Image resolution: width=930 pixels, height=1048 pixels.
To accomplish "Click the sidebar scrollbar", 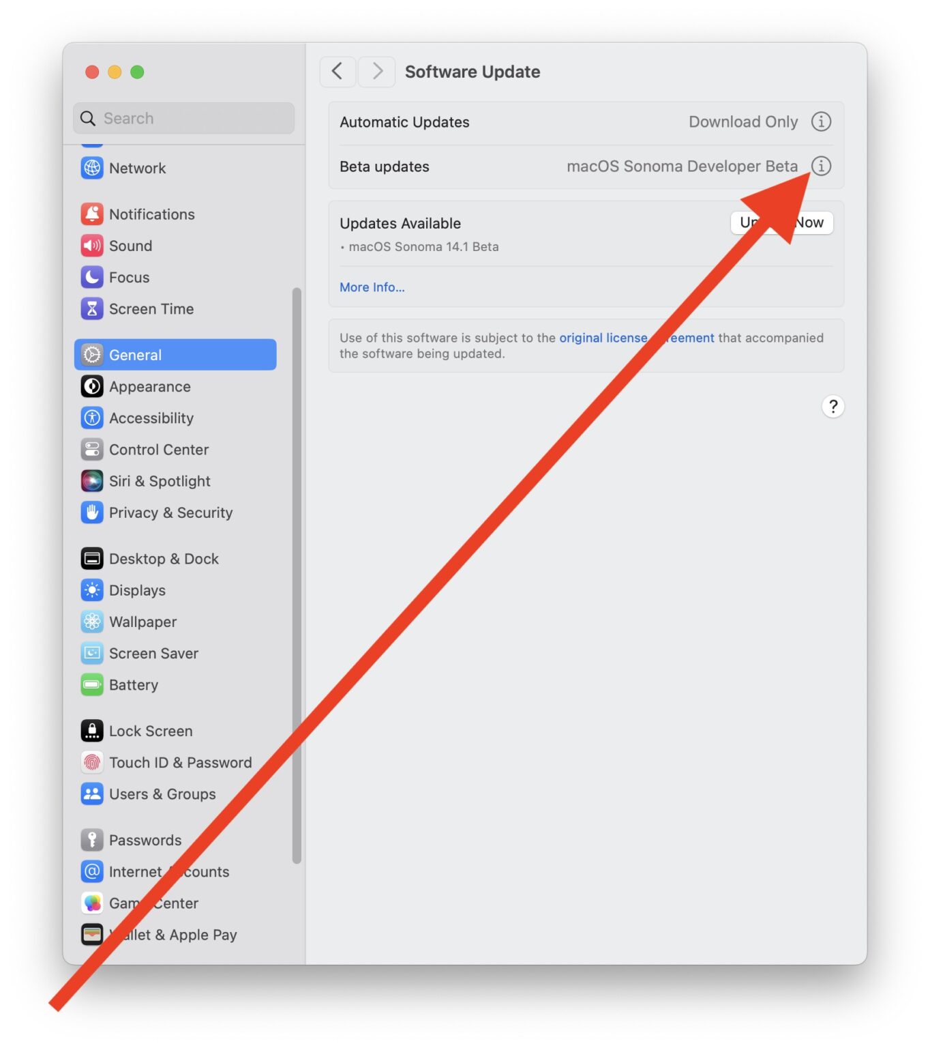I will tap(297, 576).
